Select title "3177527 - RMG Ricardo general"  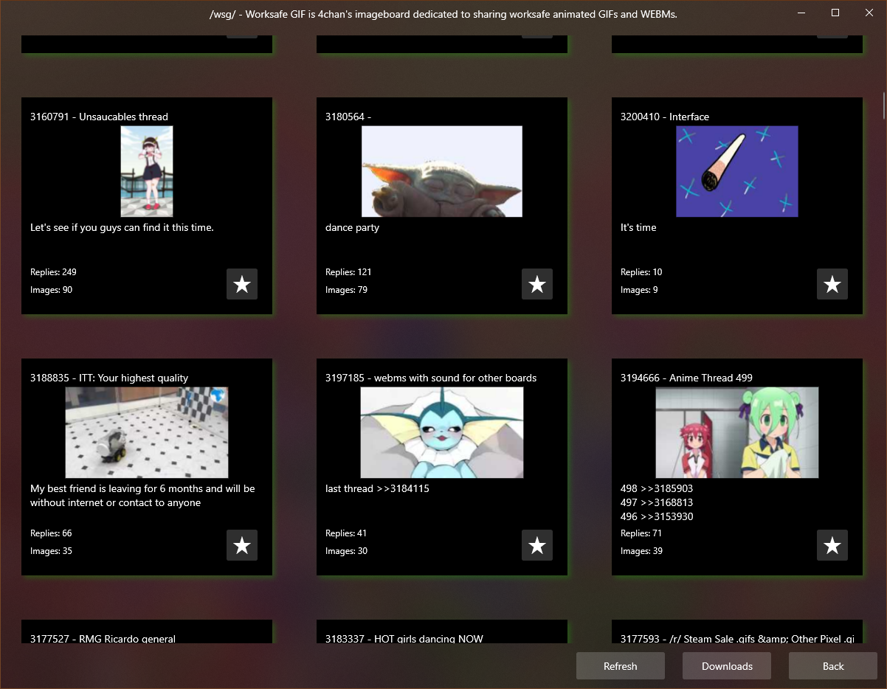103,639
